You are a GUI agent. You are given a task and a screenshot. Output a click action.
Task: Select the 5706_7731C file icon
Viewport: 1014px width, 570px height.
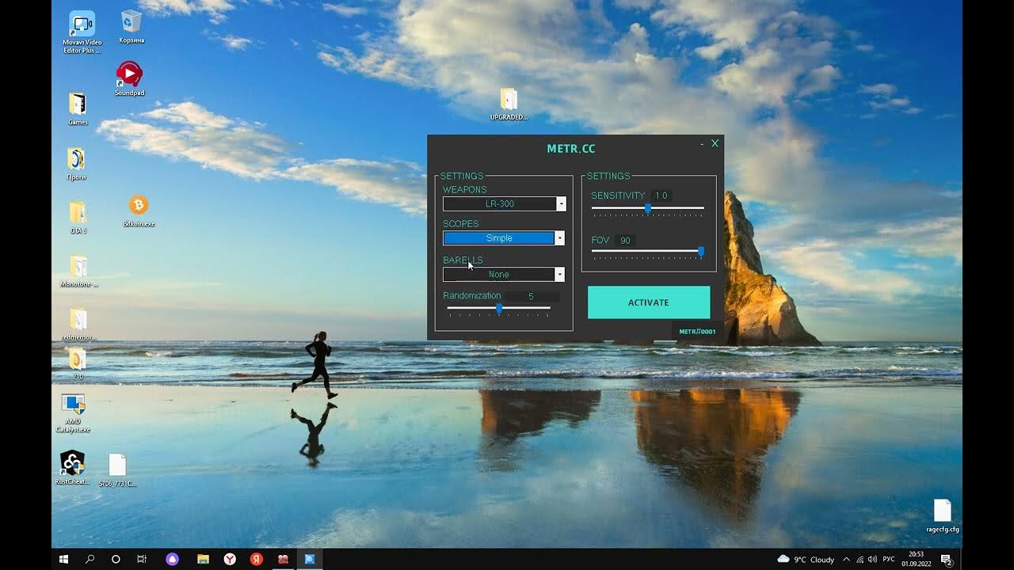[117, 469]
